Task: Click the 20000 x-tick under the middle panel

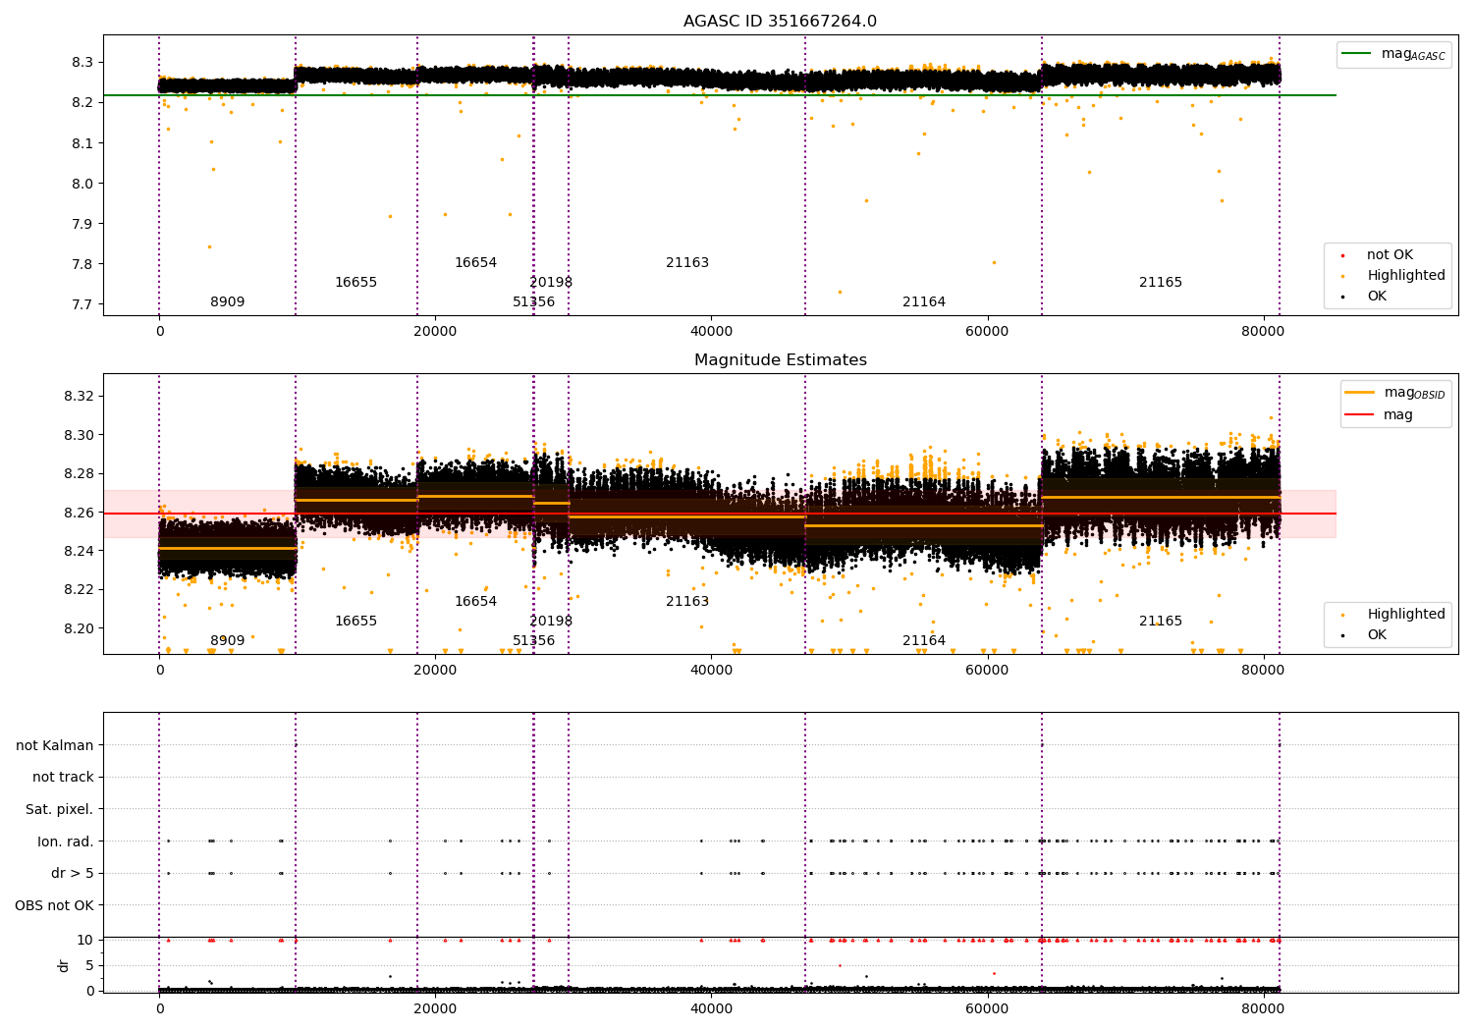Action: pos(435,671)
